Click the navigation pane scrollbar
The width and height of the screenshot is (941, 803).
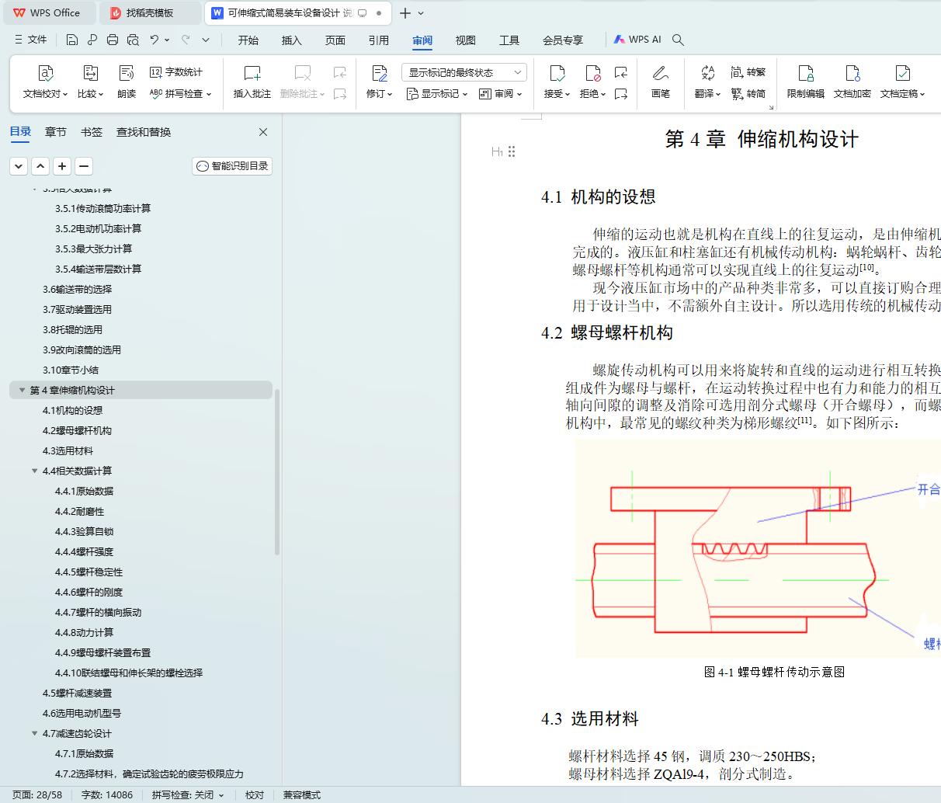coord(277,471)
